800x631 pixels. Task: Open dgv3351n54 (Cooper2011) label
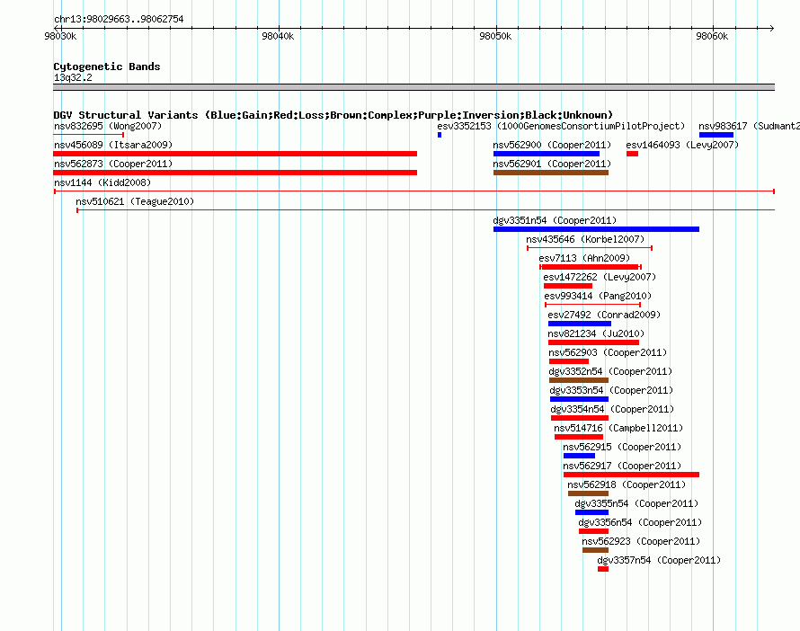pos(556,220)
